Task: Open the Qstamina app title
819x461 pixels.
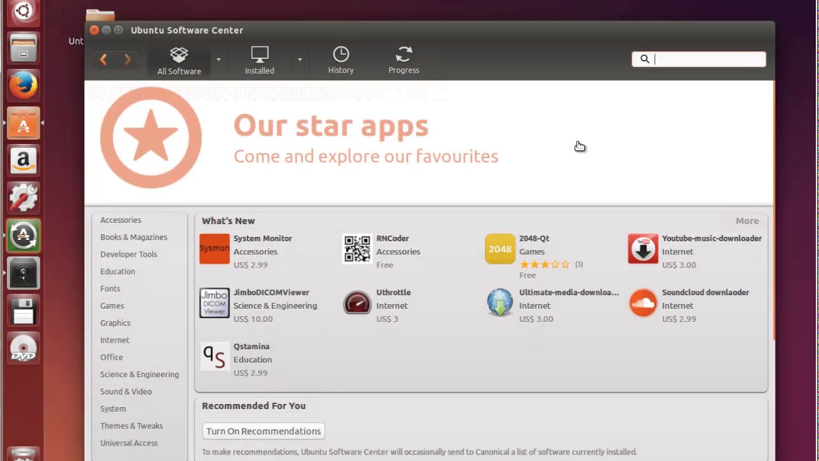Action: 251,346
